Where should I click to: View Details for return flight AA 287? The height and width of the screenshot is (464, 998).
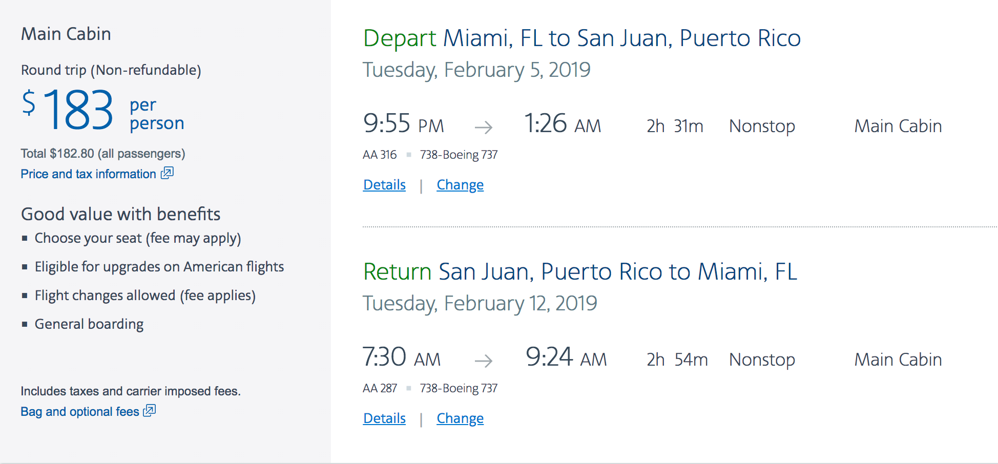coord(384,418)
